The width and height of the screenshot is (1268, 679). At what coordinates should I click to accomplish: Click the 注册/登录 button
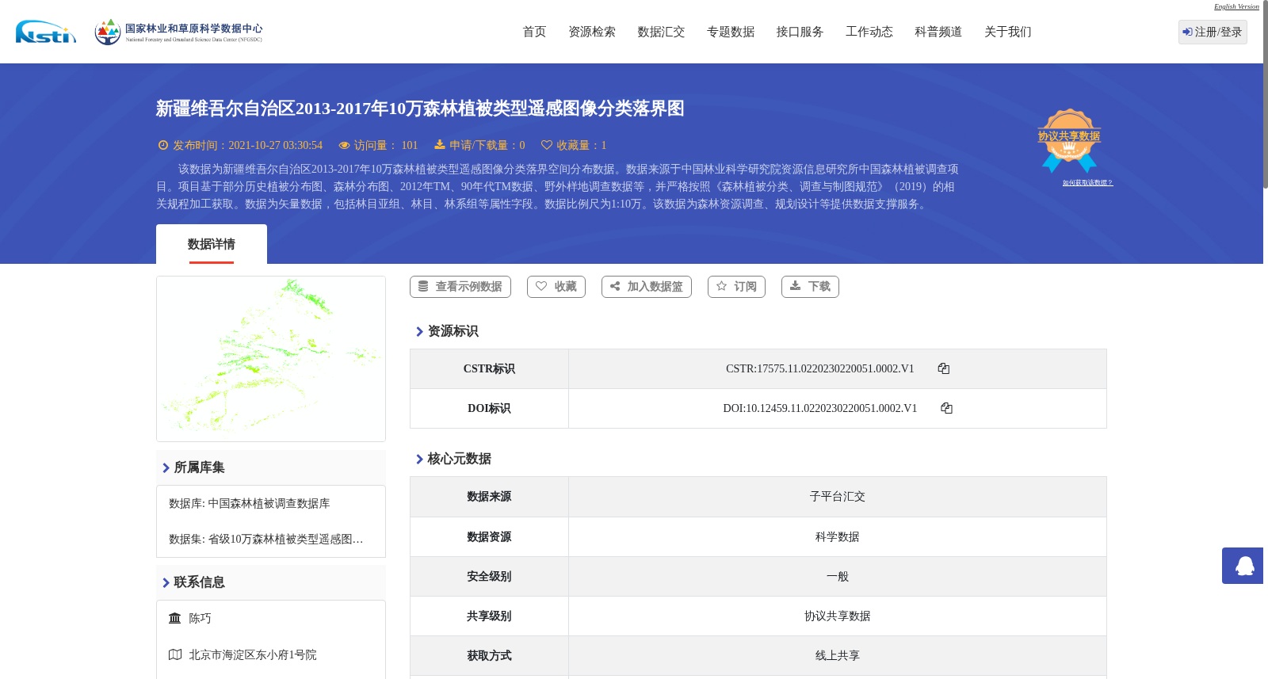point(1213,32)
